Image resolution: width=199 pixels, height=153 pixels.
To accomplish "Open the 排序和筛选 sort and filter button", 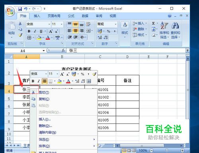I will click(x=164, y=30).
